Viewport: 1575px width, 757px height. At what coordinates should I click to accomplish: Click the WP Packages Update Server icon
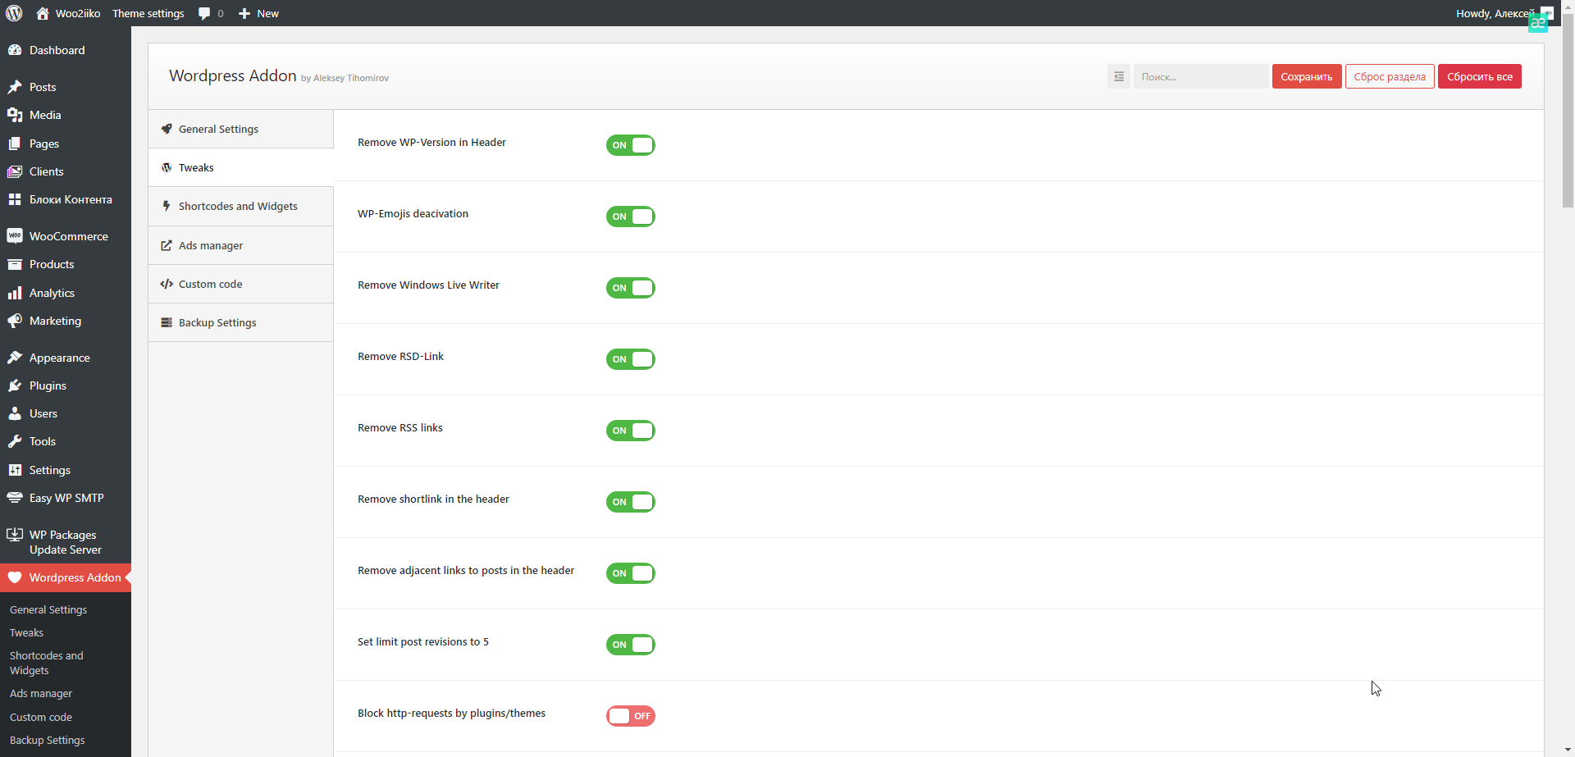pyautogui.click(x=15, y=535)
